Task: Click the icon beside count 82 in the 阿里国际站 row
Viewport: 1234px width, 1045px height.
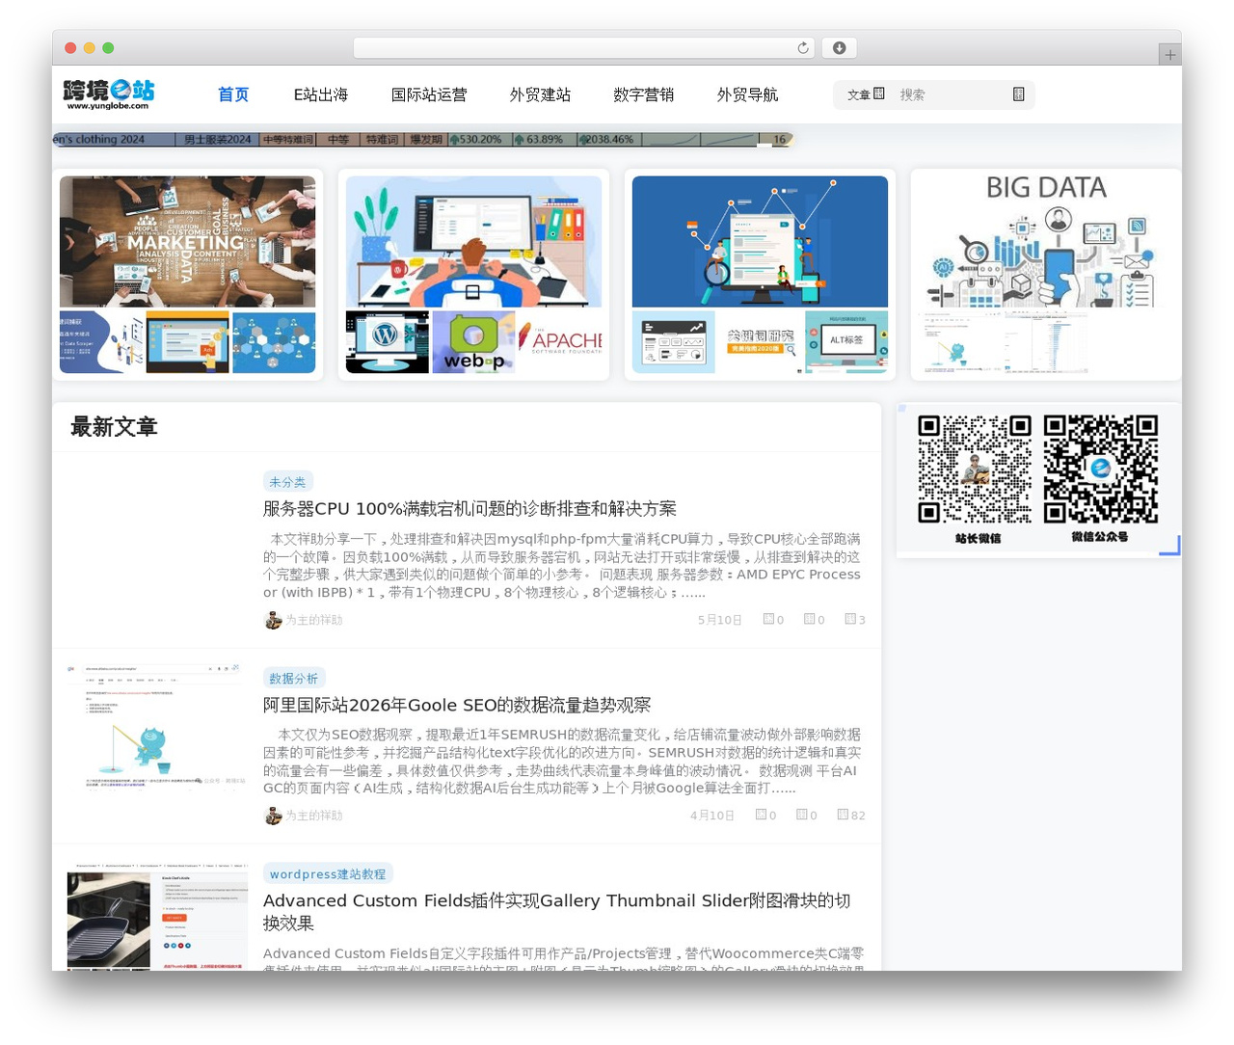Action: click(843, 815)
